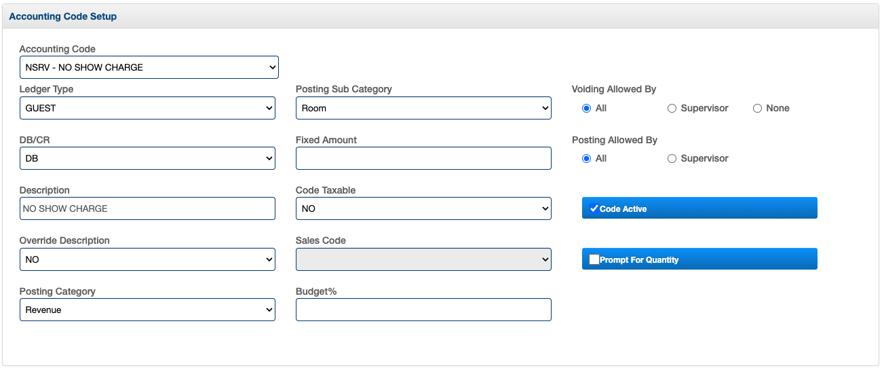Select All for Posting Allowed By
884x368 pixels.
pos(587,159)
